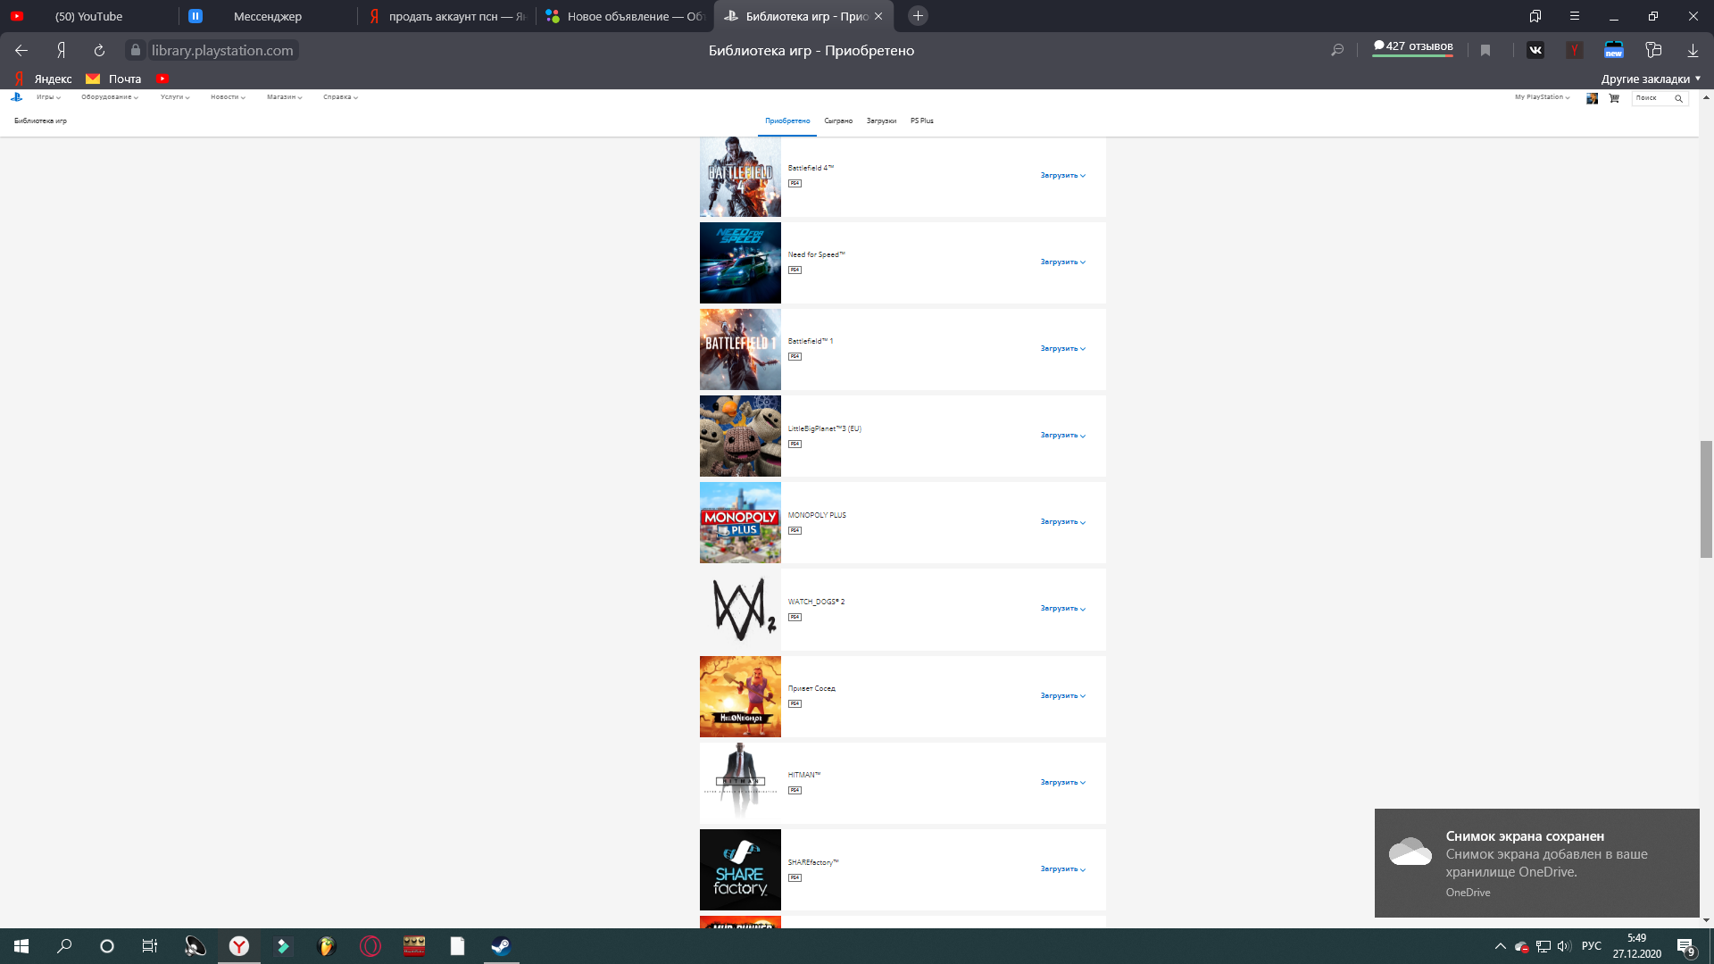The height and width of the screenshot is (964, 1714).
Task: Switch to the Мессенджер browser tab
Action: pyautogui.click(x=268, y=16)
